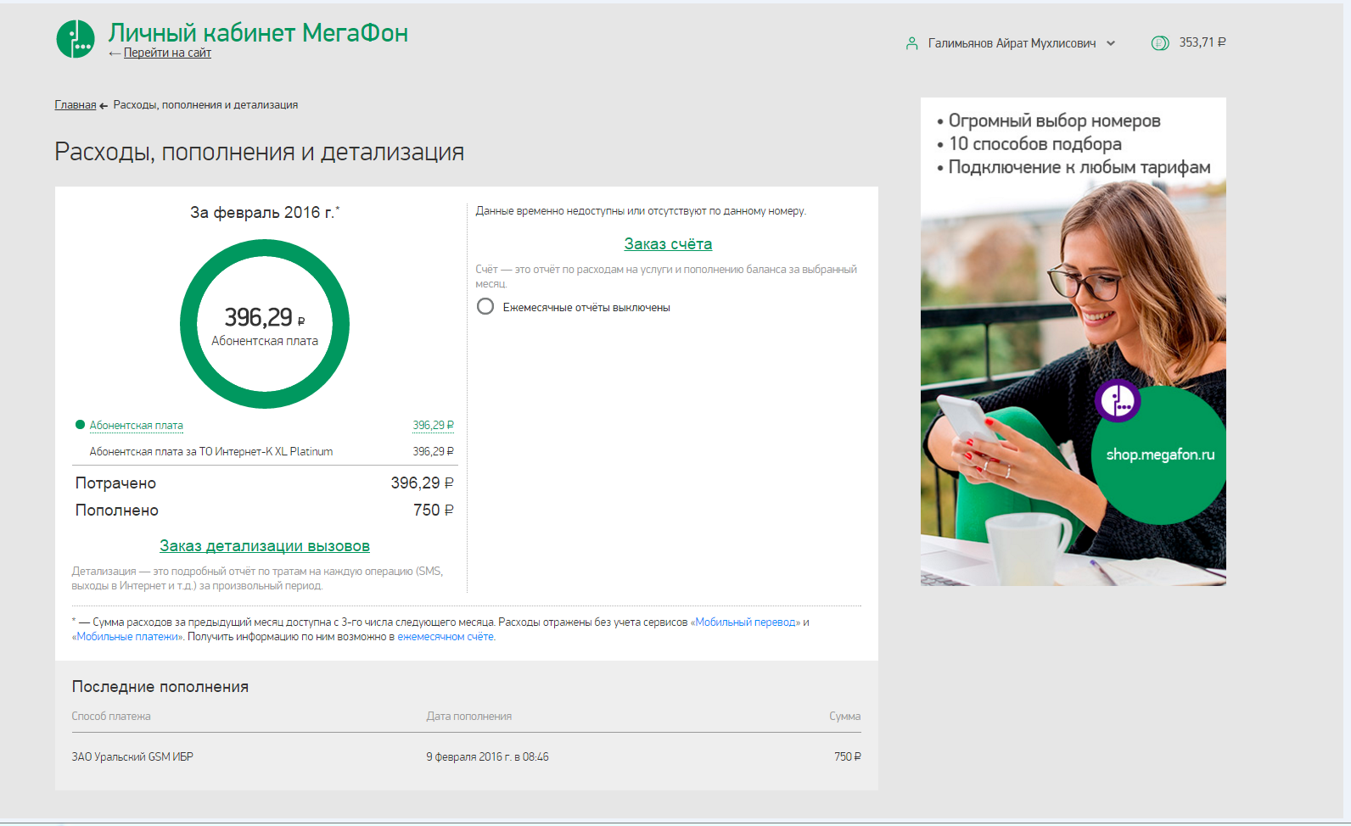Image resolution: width=1351 pixels, height=826 pixels.
Task: Click the 396,29 ₽ amount link in the legend
Action: tap(434, 426)
